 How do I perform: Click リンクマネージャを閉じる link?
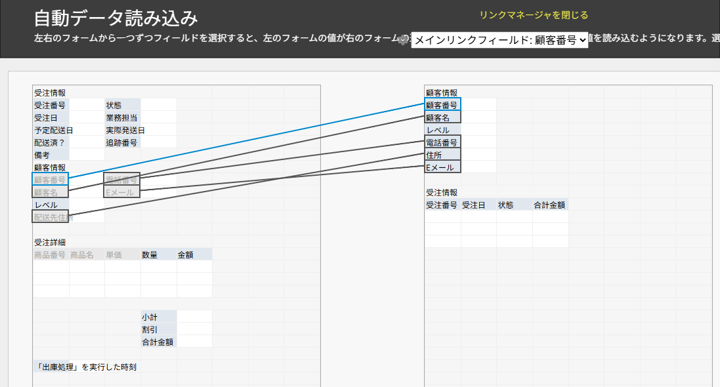(534, 15)
